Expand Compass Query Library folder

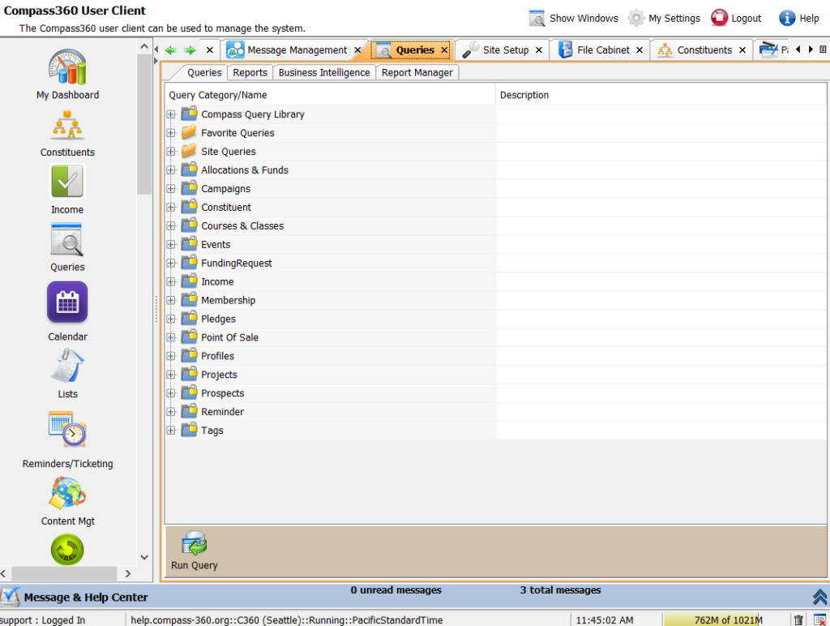coord(171,114)
